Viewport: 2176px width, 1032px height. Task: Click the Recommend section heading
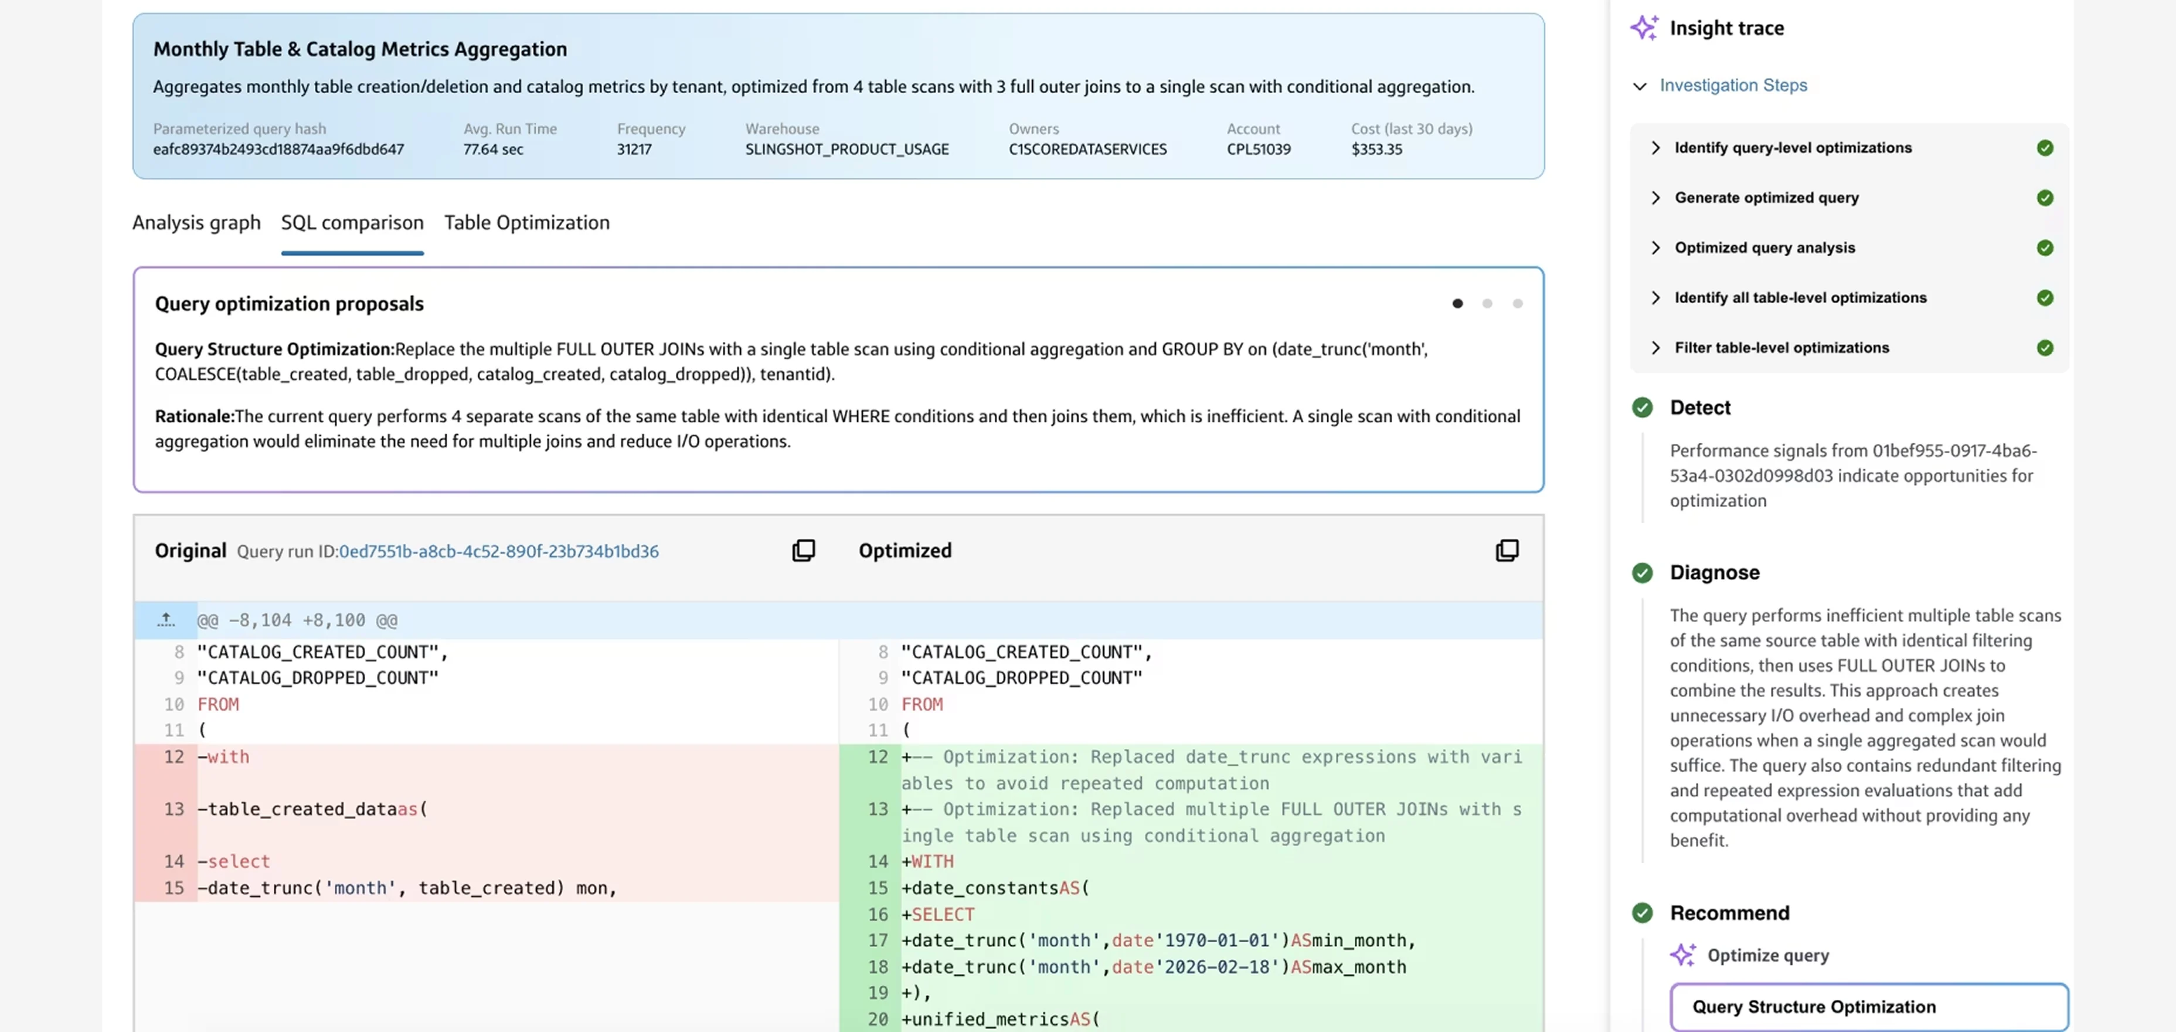pos(1729,913)
